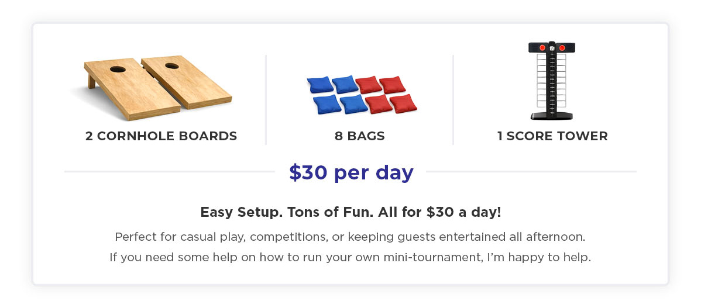Click the "Perfect for casual play" description line
701x308 pixels.
(350, 237)
